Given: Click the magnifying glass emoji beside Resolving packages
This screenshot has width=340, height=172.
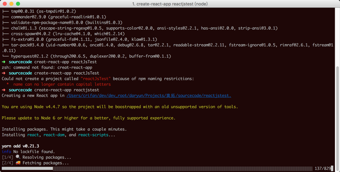Looking at the screenshot, I should pyautogui.click(x=18, y=157).
